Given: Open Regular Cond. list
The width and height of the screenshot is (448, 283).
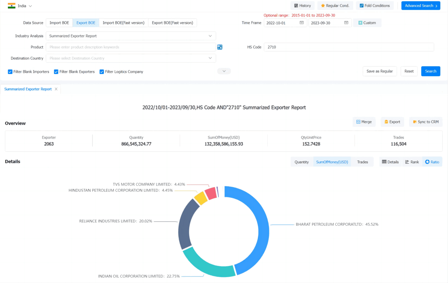Looking at the screenshot, I should [335, 6].
